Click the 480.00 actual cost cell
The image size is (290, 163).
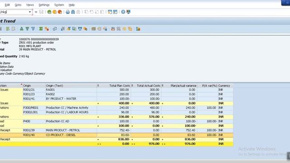(146, 108)
